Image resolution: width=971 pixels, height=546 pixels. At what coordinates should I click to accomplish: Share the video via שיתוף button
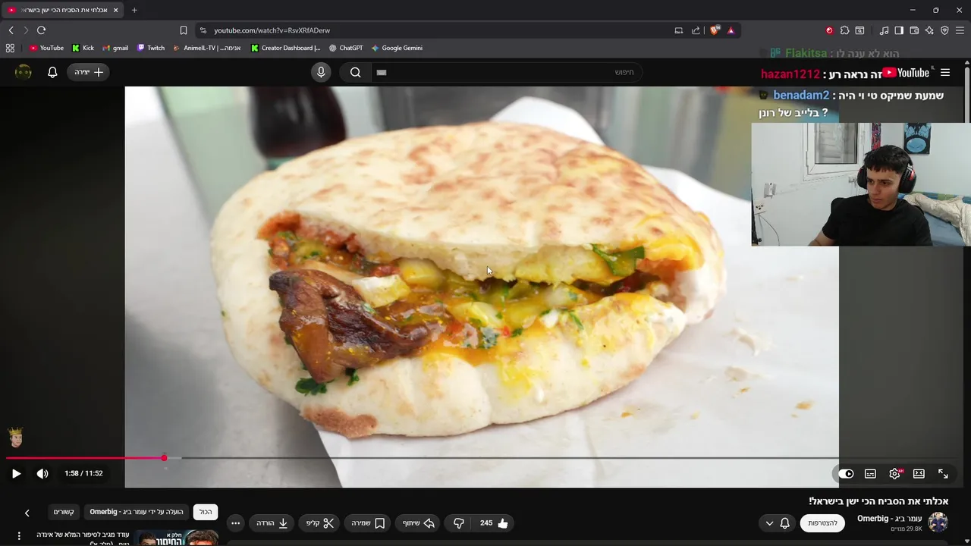tap(418, 523)
